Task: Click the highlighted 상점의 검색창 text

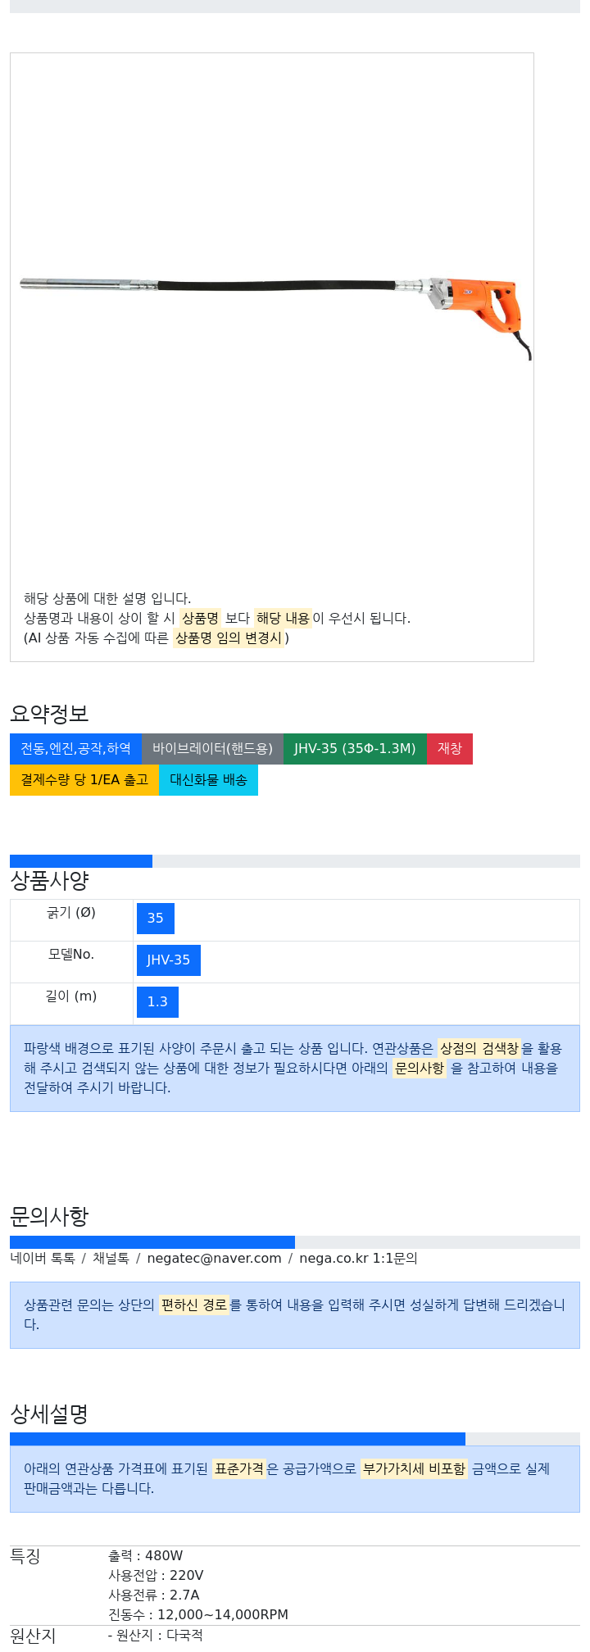Action: 479,1049
